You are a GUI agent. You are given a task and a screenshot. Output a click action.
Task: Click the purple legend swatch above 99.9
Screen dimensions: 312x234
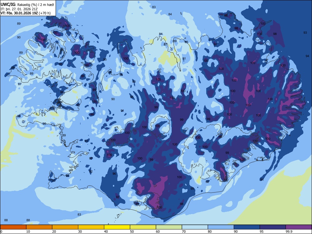tap(299, 227)
